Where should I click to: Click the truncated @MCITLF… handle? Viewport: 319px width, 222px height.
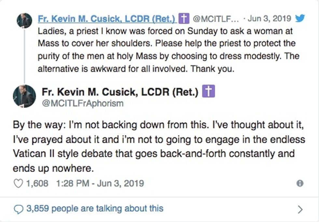217,19
